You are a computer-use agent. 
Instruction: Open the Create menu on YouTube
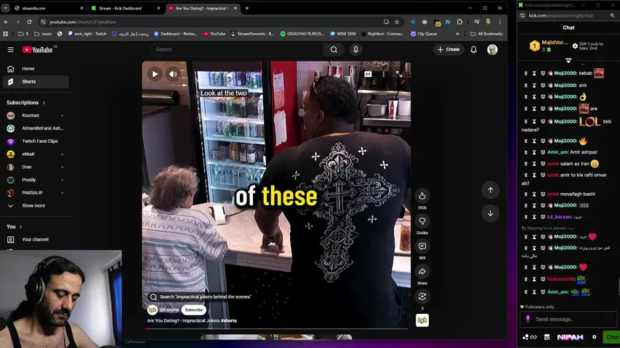[448, 50]
